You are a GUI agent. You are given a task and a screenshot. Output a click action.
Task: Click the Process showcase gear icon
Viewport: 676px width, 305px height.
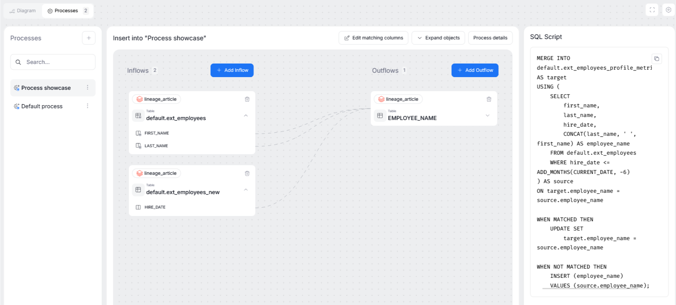[17, 88]
